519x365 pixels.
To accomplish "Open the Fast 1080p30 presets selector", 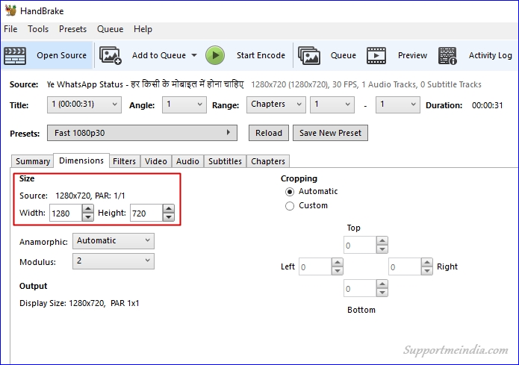I will coord(142,133).
